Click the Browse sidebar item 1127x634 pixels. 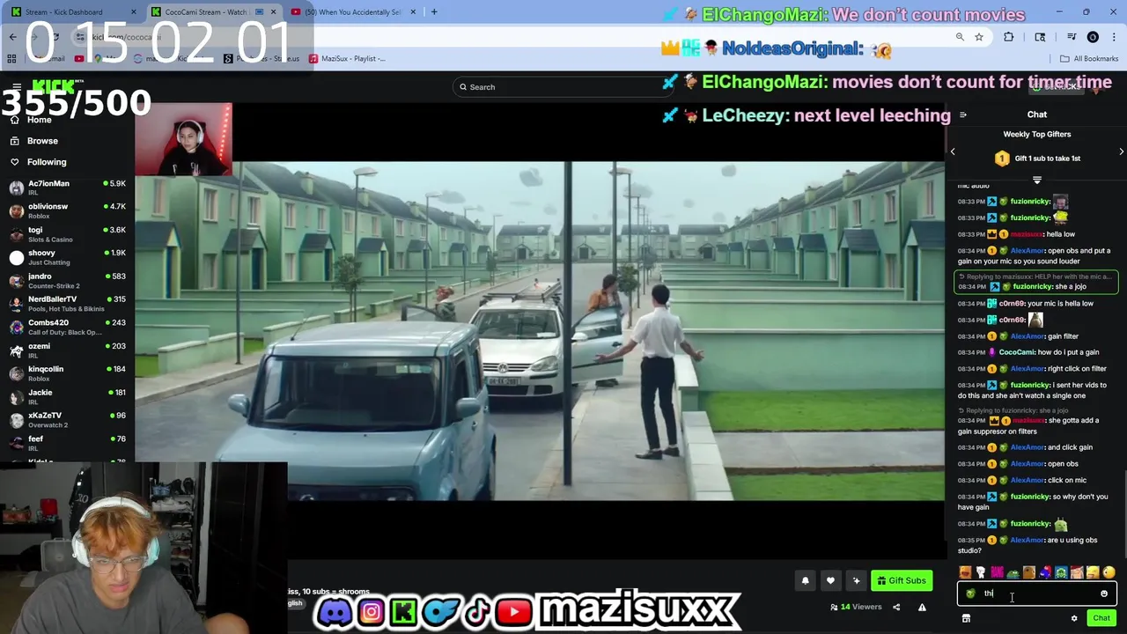click(x=42, y=141)
